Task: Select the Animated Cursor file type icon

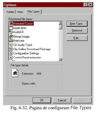Action: tap(11, 24)
